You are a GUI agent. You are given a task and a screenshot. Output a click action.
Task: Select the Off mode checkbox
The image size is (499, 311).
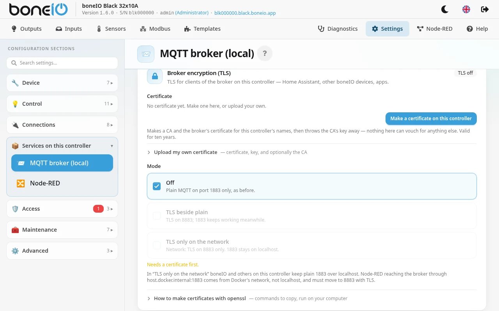(x=157, y=186)
